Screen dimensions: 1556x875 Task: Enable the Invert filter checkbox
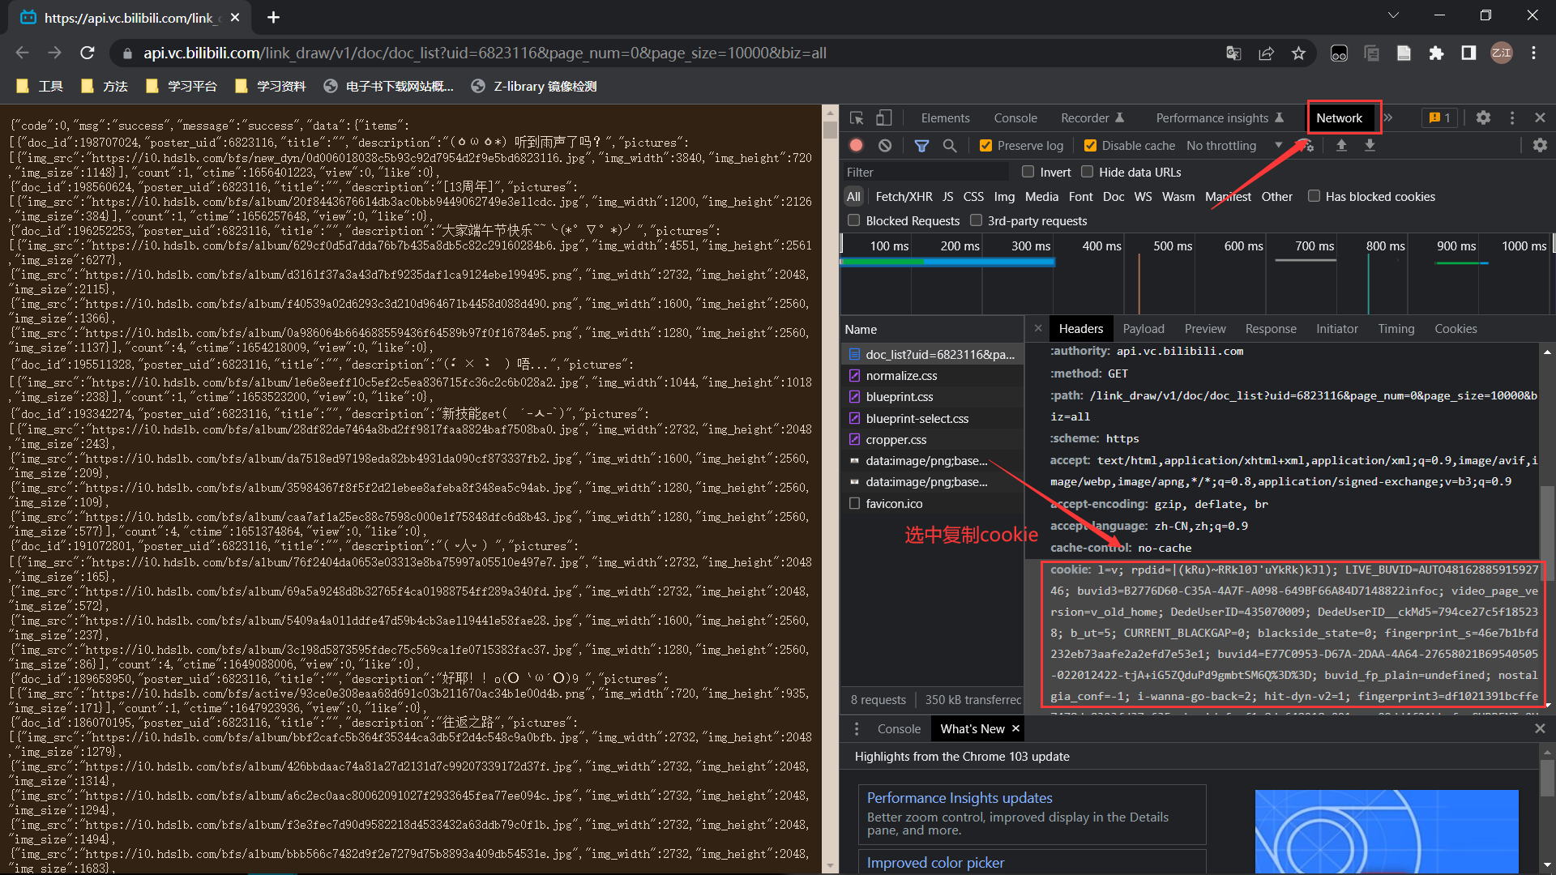click(1028, 172)
